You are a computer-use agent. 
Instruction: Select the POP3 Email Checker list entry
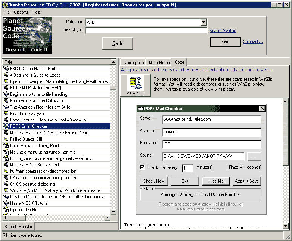pos(57,126)
